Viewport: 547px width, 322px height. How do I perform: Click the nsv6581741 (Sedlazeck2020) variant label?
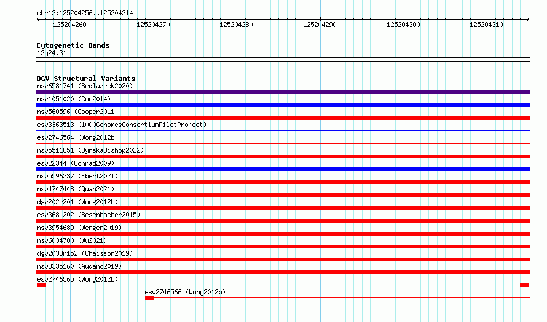coord(85,86)
